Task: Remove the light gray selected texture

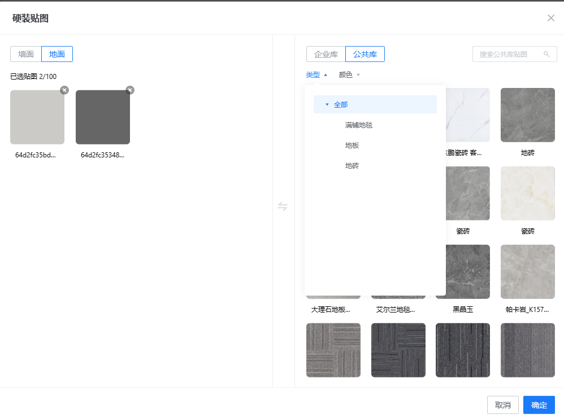Action: tap(64, 90)
